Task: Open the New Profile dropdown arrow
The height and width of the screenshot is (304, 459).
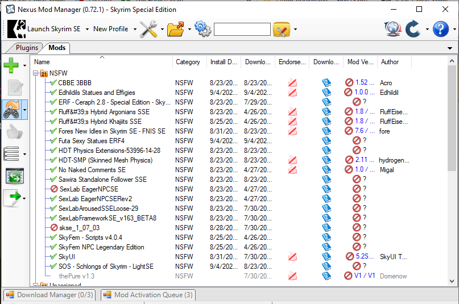Action: click(135, 29)
